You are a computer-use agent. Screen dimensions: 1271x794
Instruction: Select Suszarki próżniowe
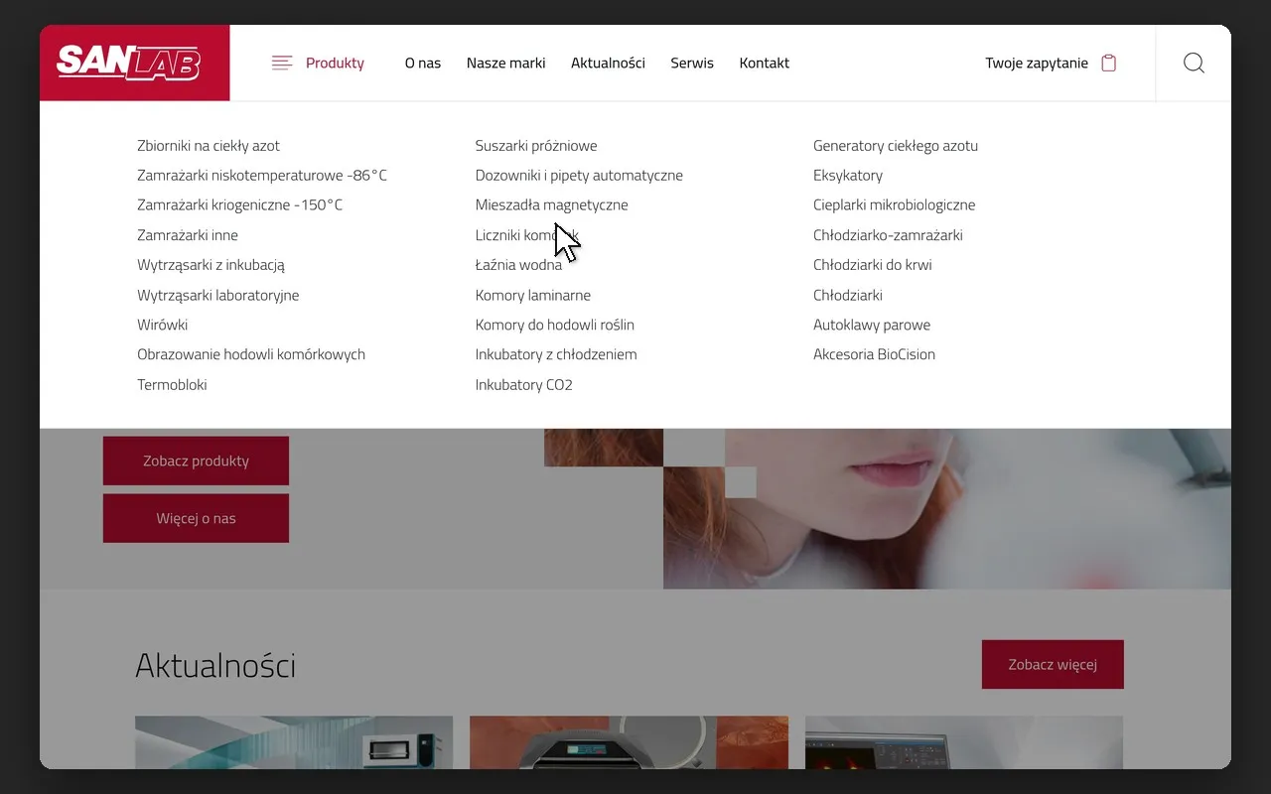tap(536, 146)
